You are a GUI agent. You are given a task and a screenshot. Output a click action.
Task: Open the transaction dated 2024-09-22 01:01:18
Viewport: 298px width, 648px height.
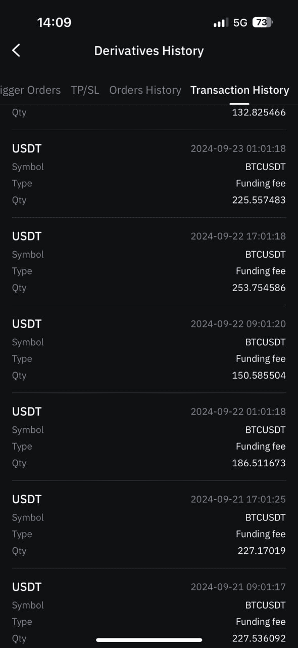(x=149, y=436)
